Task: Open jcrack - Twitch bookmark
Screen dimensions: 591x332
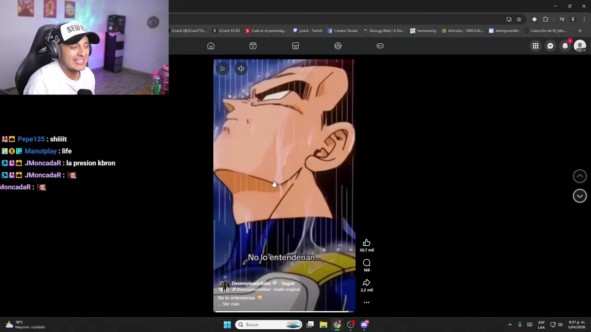Action: [x=308, y=31]
